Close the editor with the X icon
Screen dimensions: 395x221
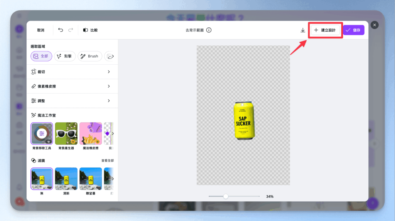pyautogui.click(x=374, y=25)
